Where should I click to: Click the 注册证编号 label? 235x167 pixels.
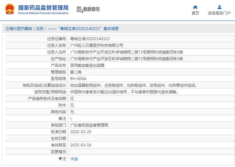pos(56,39)
